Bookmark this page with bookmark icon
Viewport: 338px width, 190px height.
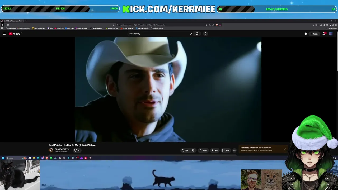click(x=114, y=25)
